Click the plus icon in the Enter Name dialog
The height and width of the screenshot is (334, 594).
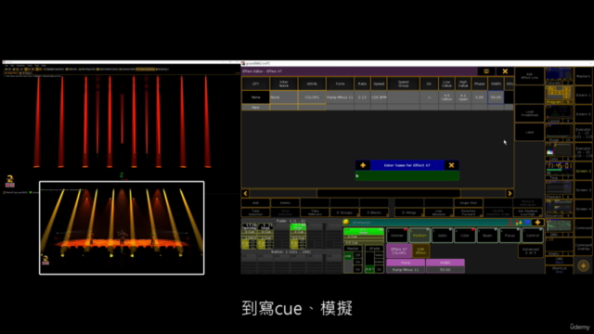[x=363, y=165]
